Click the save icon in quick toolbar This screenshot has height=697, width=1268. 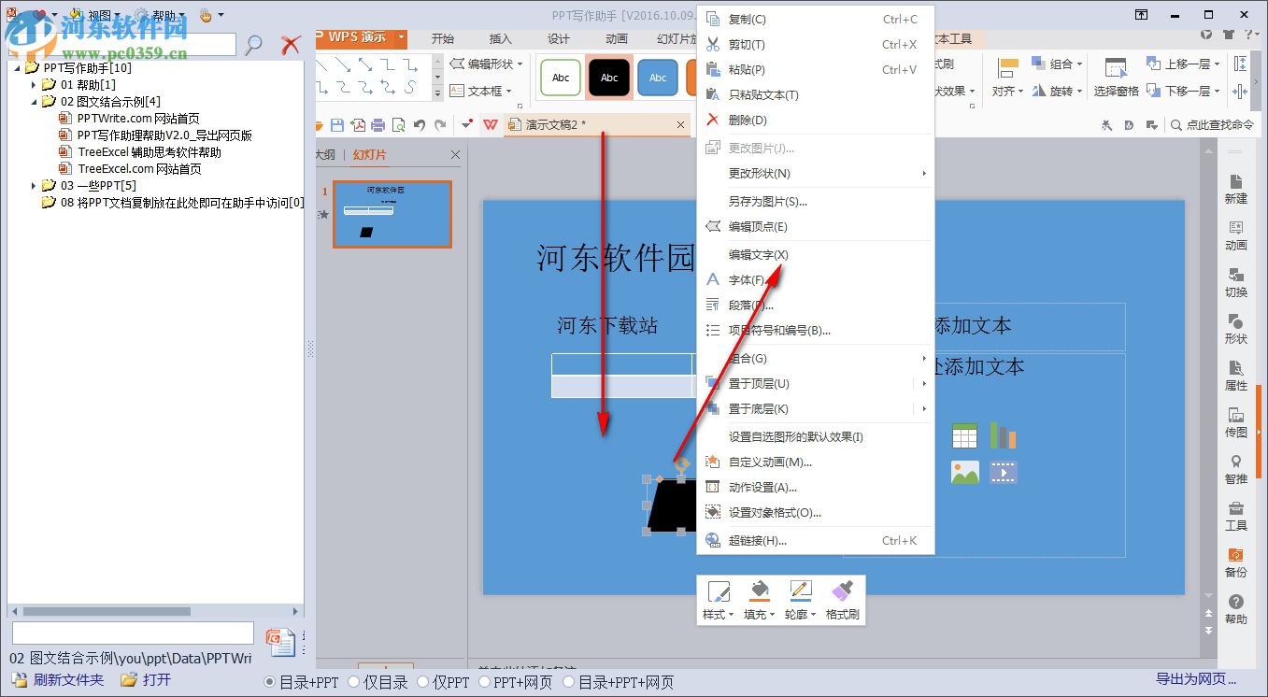[x=338, y=125]
